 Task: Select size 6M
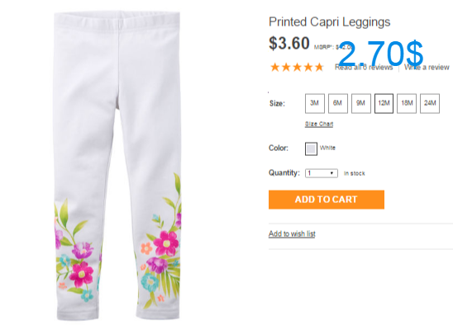pos(338,103)
